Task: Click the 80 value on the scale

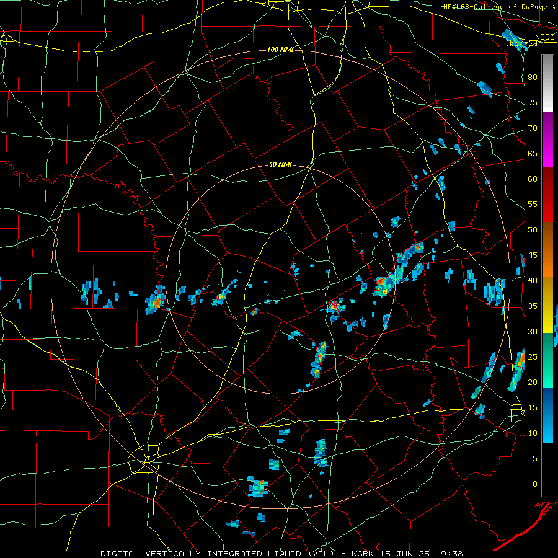Action: coord(533,77)
